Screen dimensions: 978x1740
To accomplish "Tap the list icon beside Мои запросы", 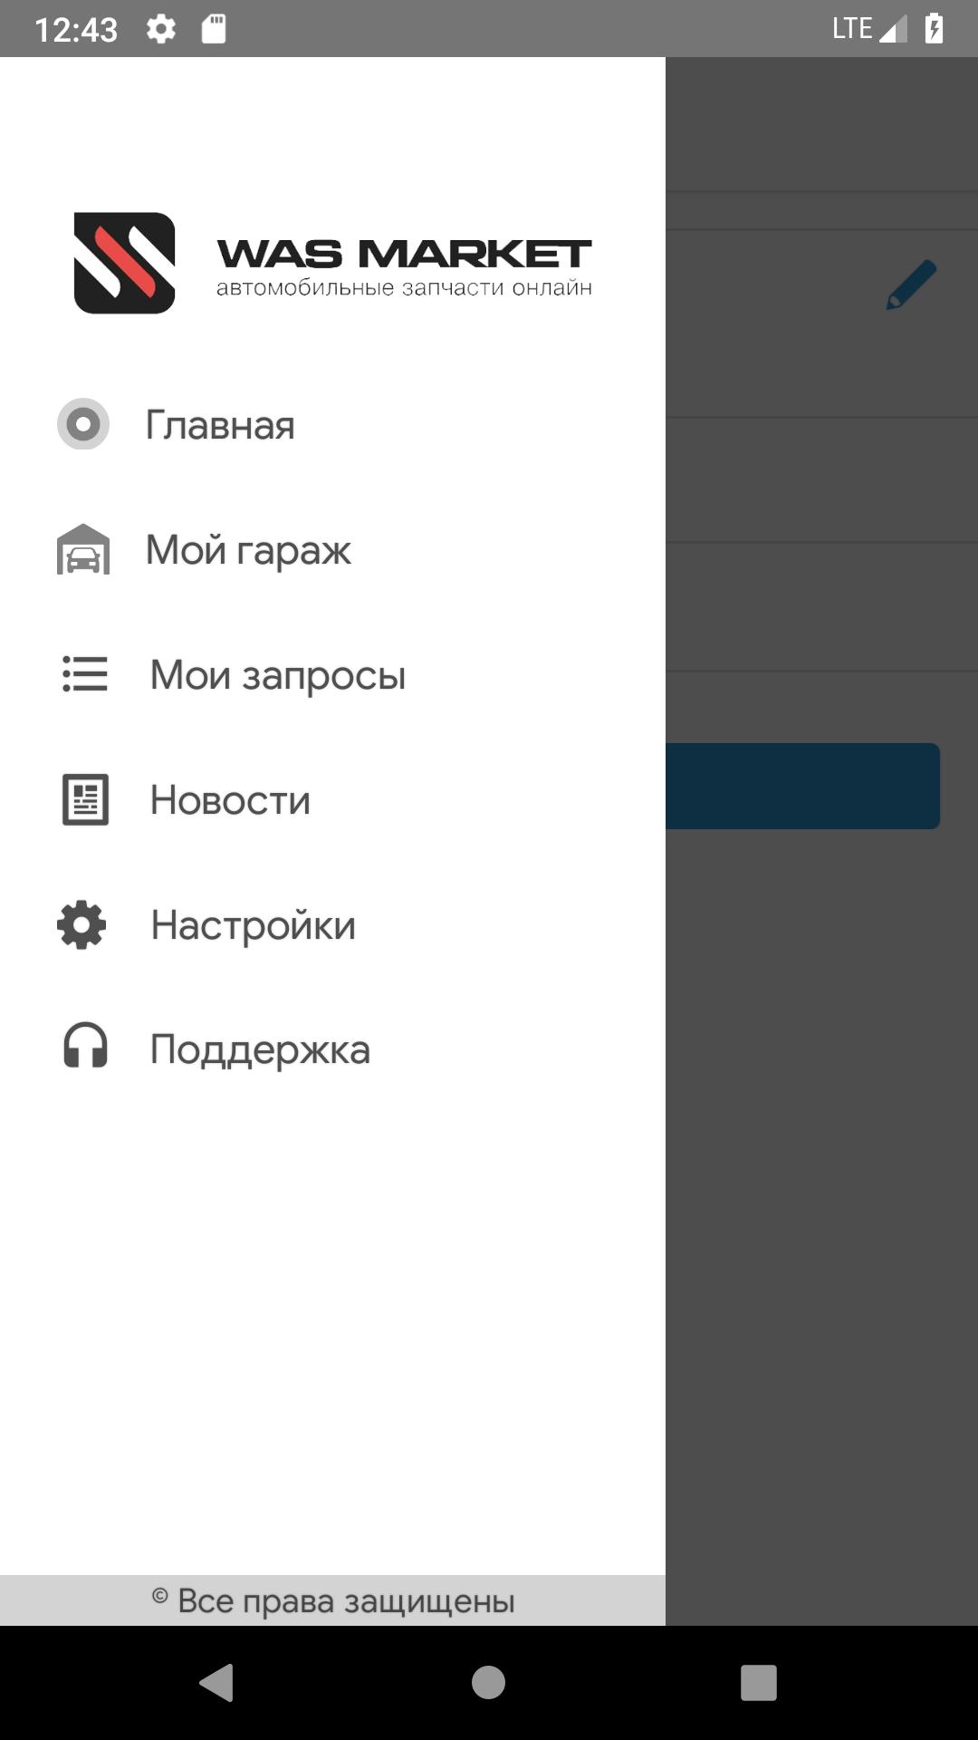I will coord(85,674).
